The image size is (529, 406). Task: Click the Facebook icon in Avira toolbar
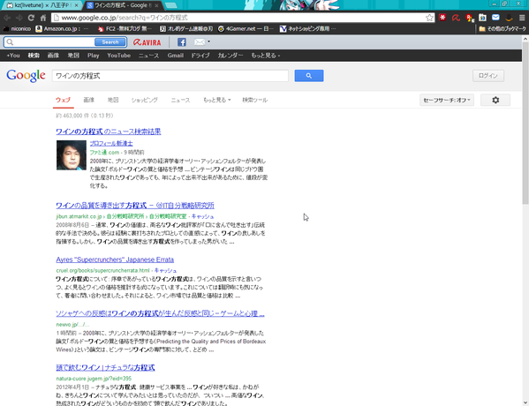click(182, 42)
